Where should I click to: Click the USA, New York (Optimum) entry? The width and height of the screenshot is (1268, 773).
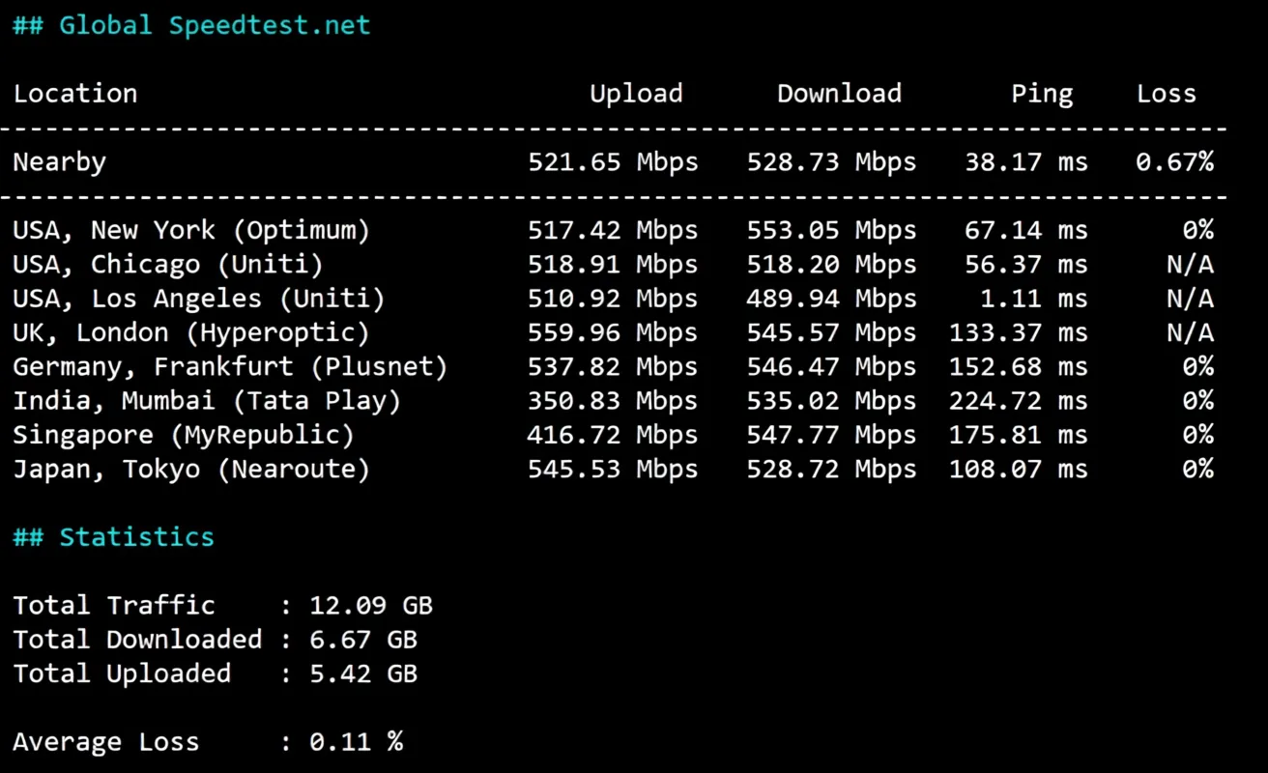pyautogui.click(x=191, y=231)
